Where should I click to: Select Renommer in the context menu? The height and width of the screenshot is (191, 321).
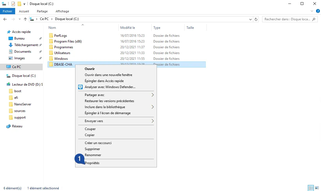[x=93, y=155]
